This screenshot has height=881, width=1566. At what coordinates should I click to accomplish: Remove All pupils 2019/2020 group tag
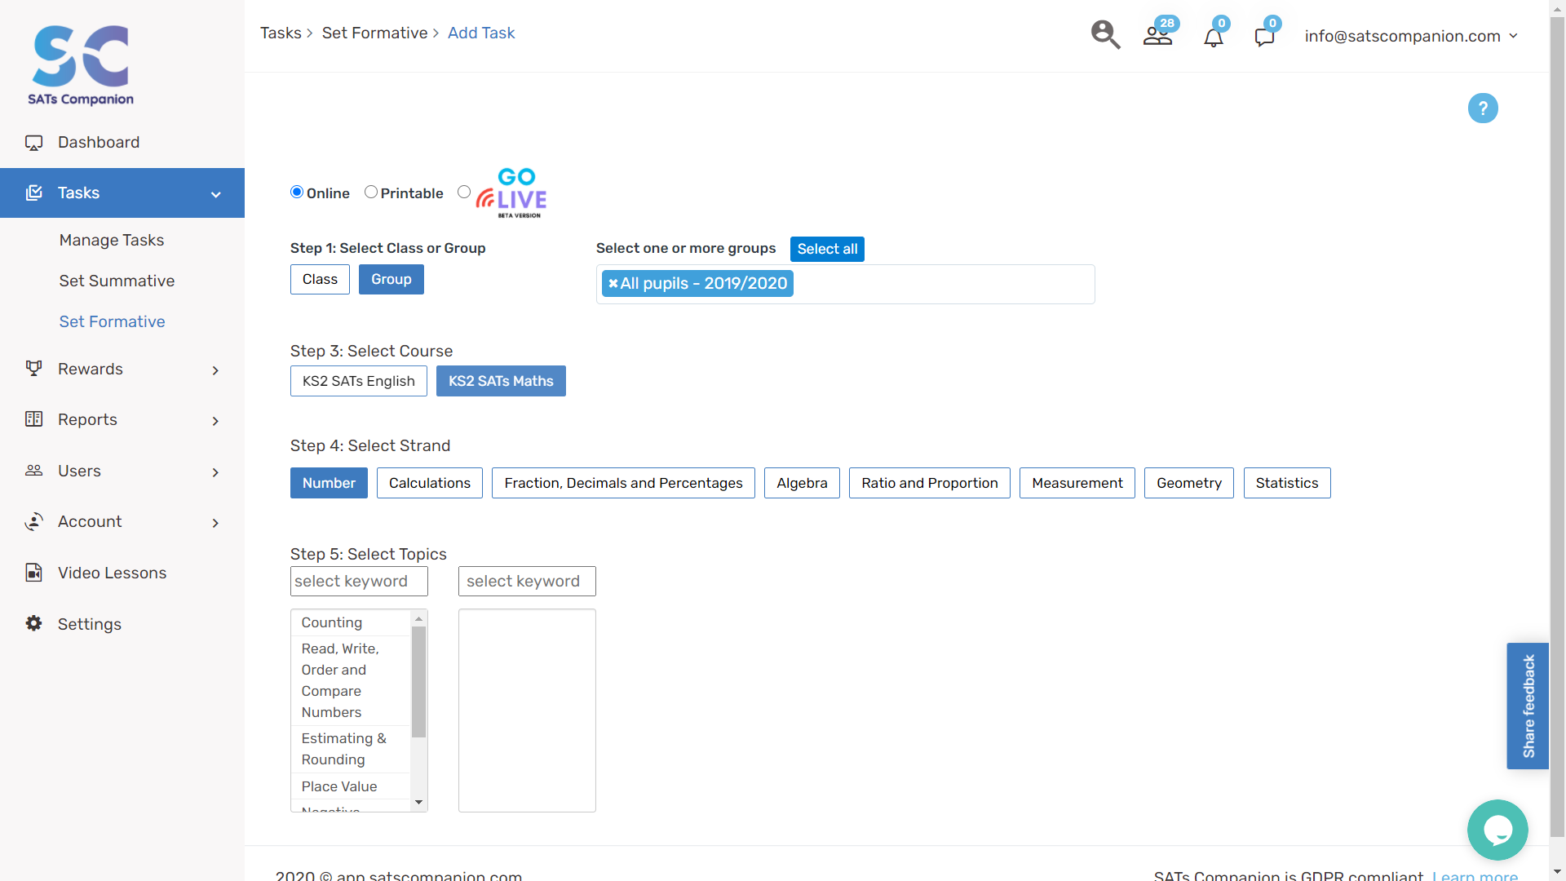point(613,283)
